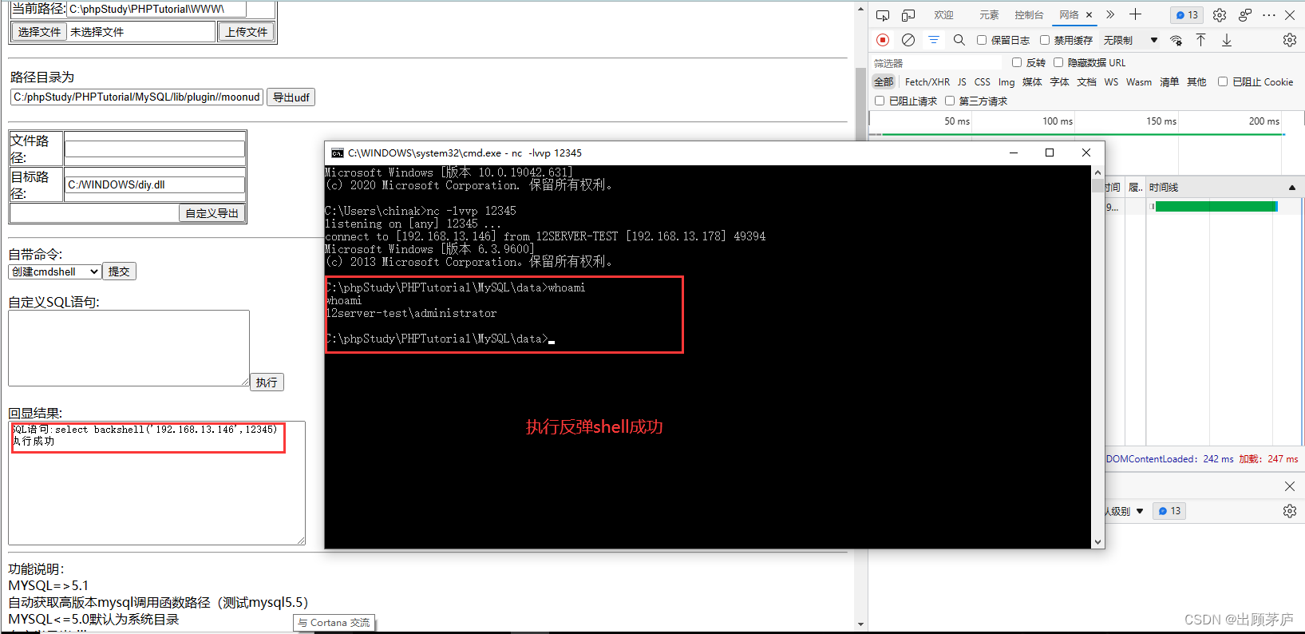Open network conditions wifi icon
The height and width of the screenshot is (634, 1305).
coord(1176,40)
